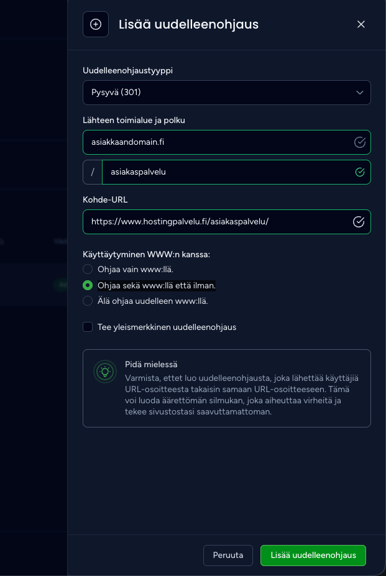Image resolution: width=386 pixels, height=576 pixels.
Task: Click the checkmark icon in the Kohde-URL field
Action: pos(359,221)
